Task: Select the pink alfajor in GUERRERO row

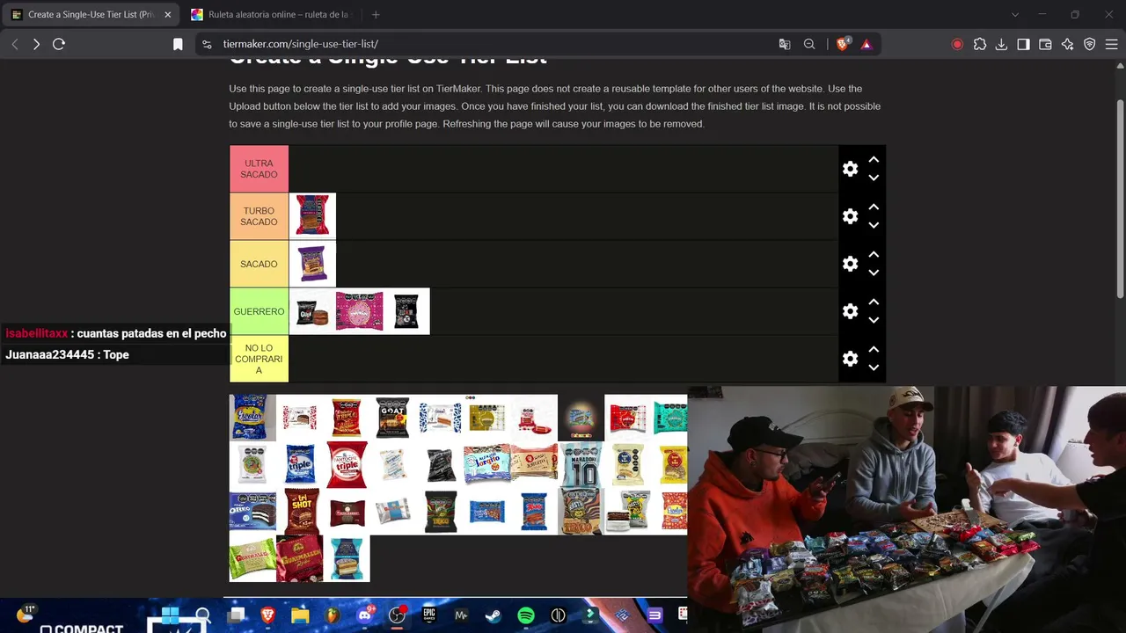Action: click(x=359, y=311)
